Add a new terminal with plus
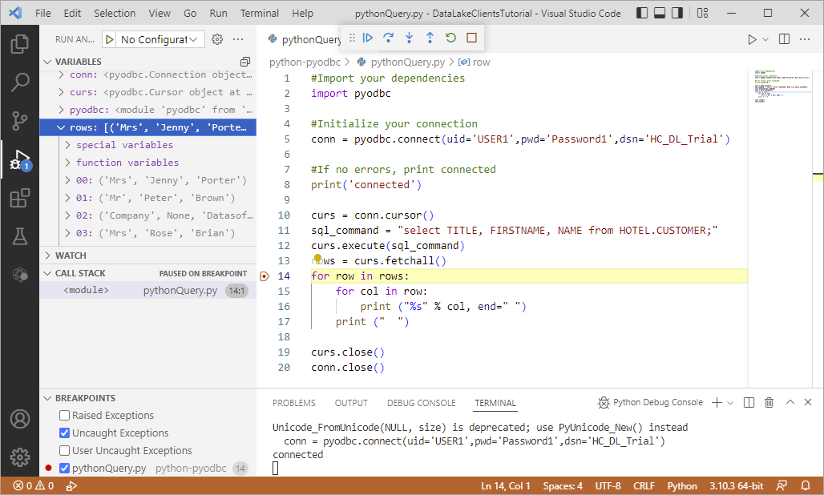 pyautogui.click(x=717, y=403)
